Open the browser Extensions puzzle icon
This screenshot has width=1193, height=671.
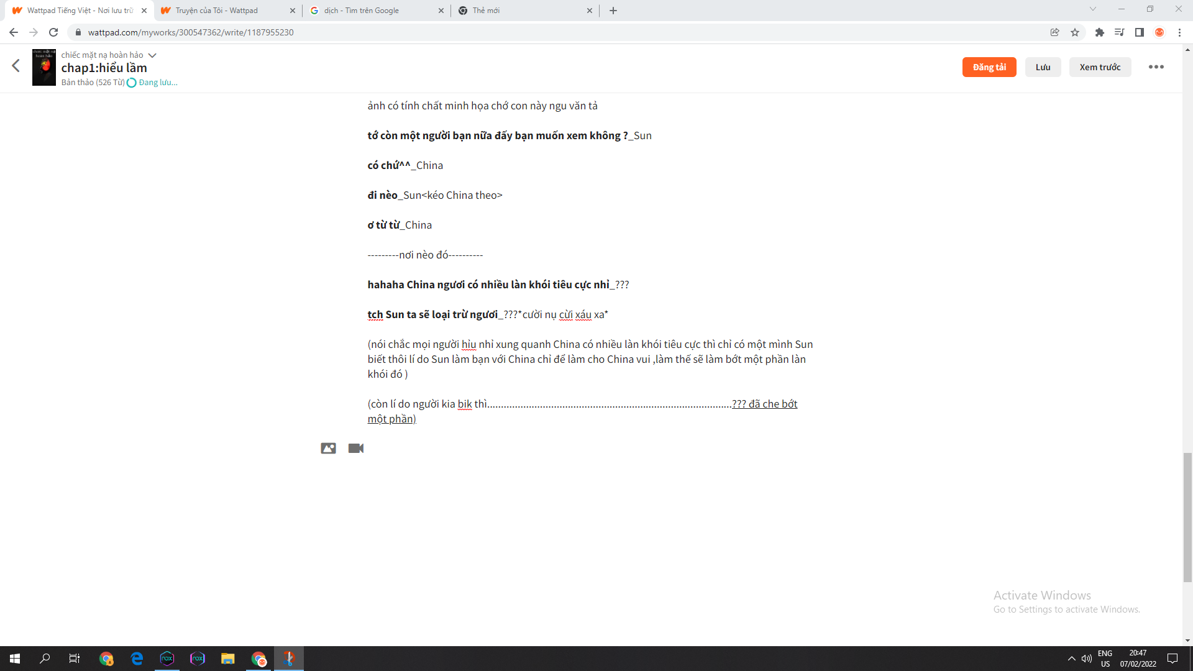[x=1099, y=32]
